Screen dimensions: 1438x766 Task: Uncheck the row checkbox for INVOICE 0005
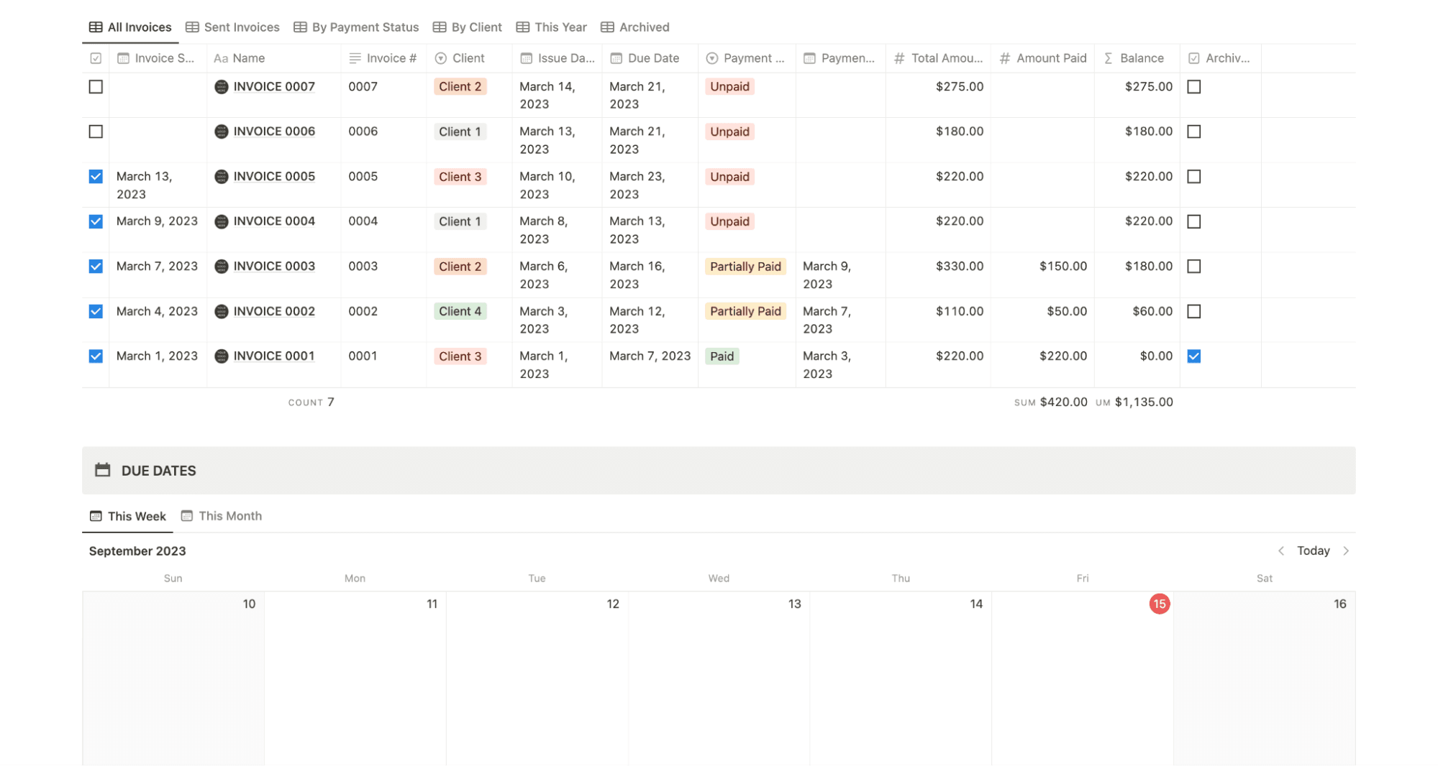94,176
